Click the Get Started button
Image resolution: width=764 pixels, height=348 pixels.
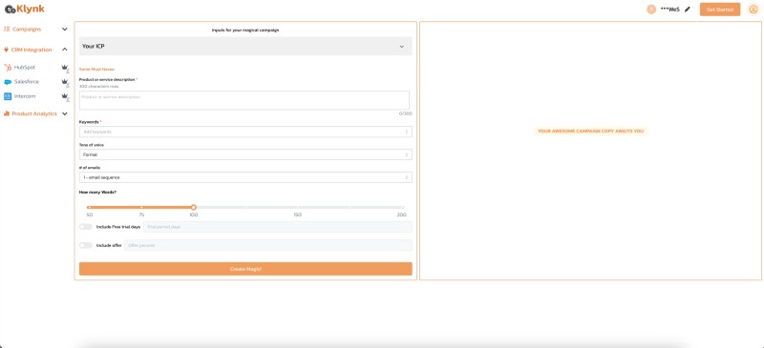point(720,10)
